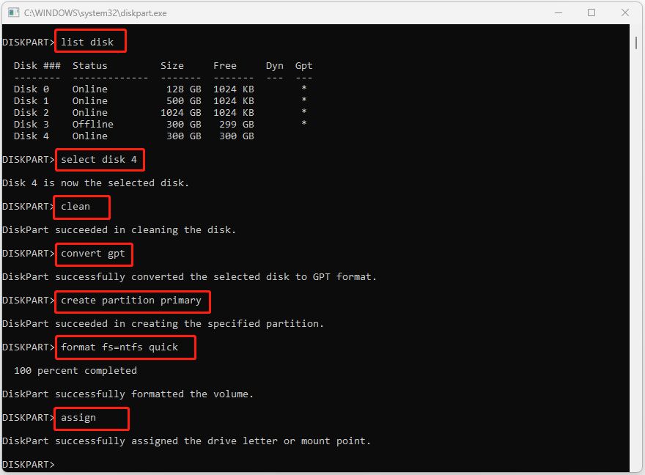This screenshot has height=475, width=645.
Task: Click the 'clean' command text
Action: (x=75, y=207)
